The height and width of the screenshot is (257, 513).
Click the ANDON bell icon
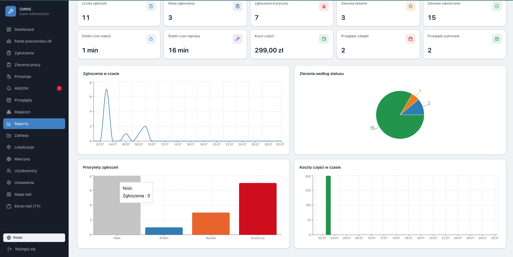coord(9,88)
